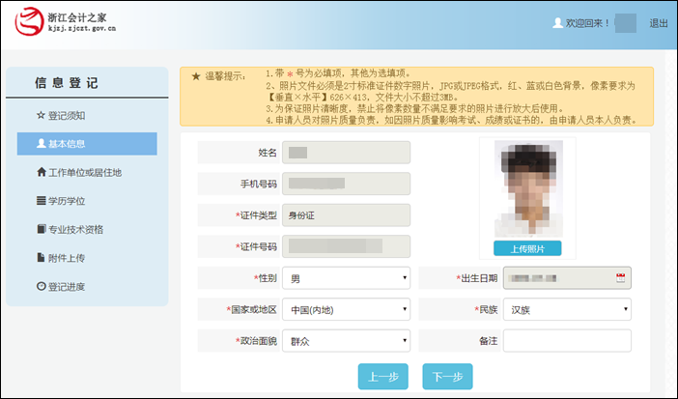Click the 上传照片 button
This screenshot has height=399, width=678.
(x=527, y=248)
